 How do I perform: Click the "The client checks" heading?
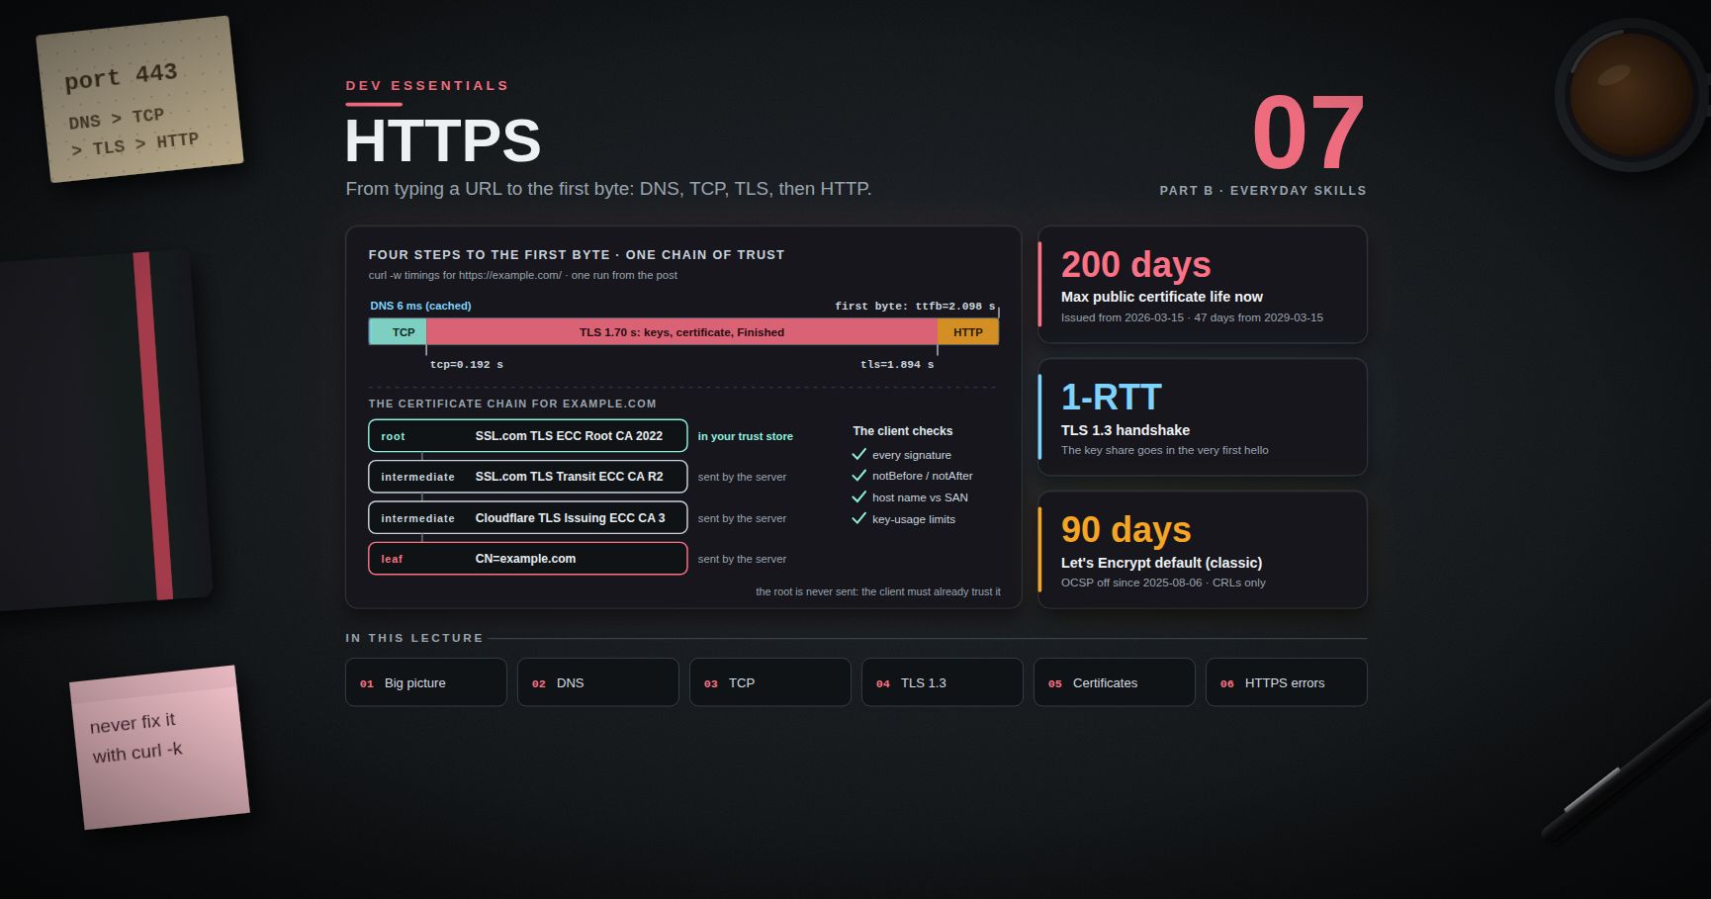(903, 431)
